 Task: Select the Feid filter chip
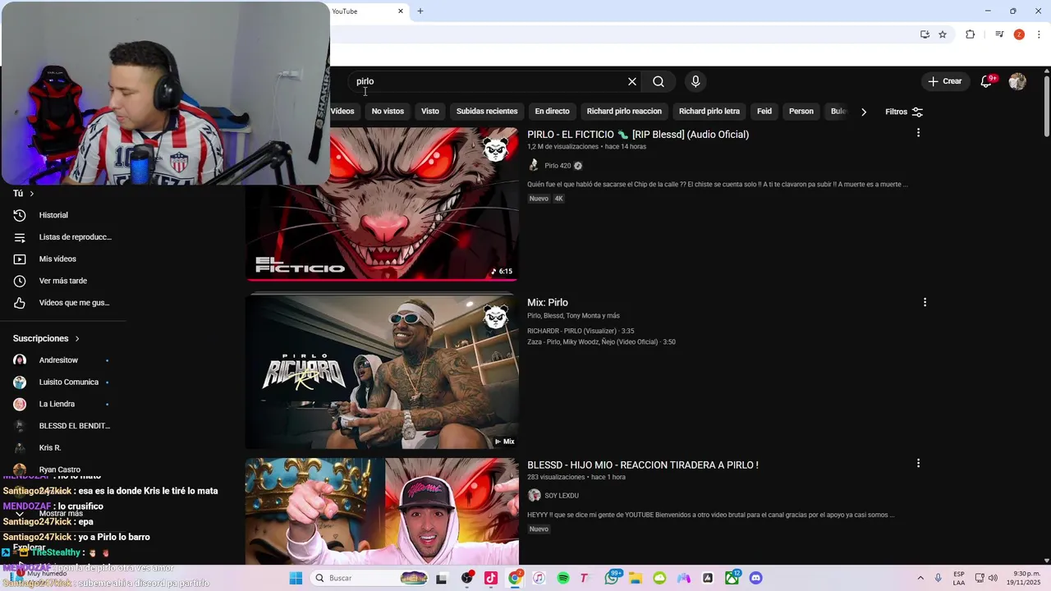click(764, 112)
